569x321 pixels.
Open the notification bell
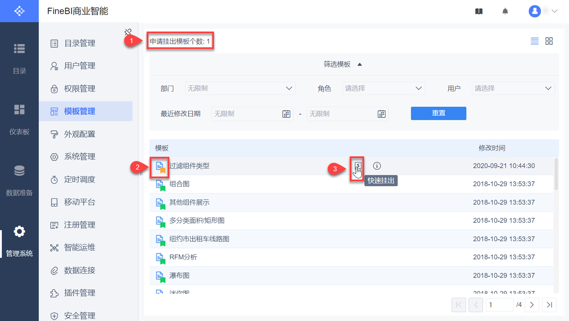[505, 11]
